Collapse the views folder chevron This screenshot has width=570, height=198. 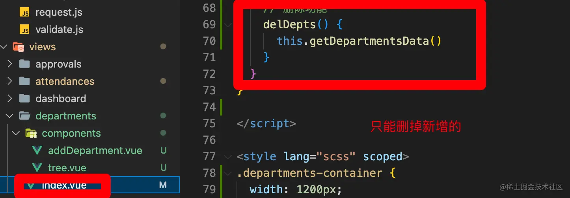4,47
